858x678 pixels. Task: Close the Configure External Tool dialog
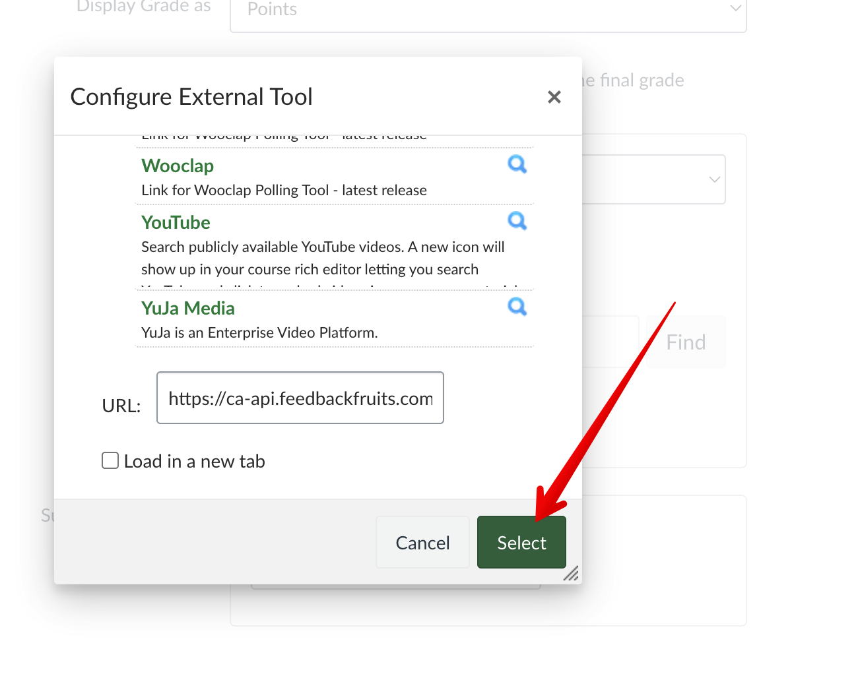[554, 98]
